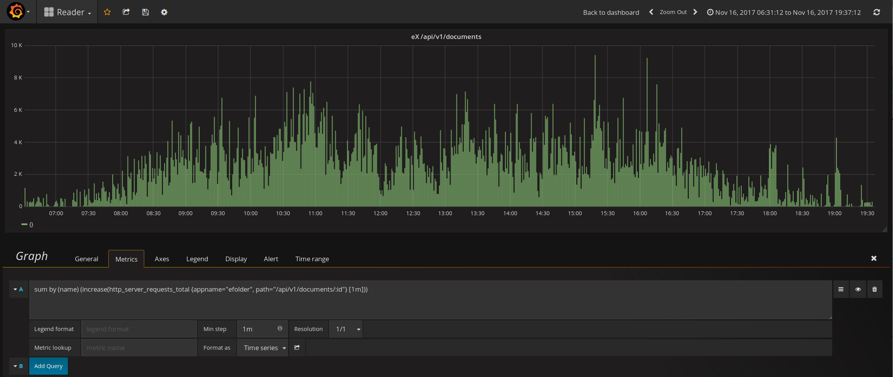Screen dimensions: 893x377
Task: Toggle query A visibility eye icon
Action: [x=858, y=289]
